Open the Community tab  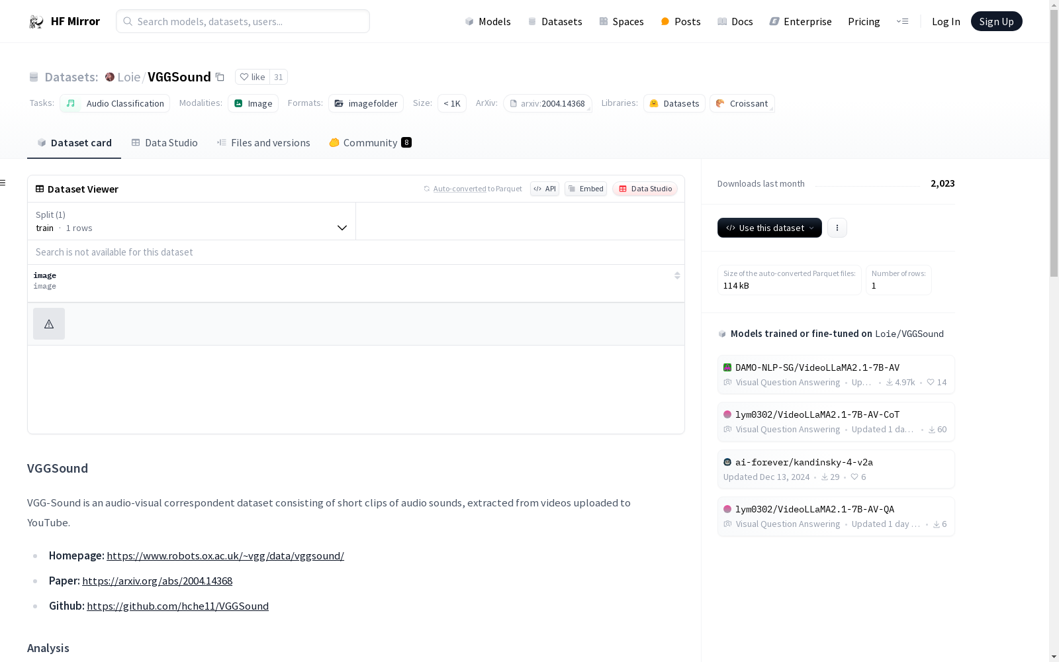coord(370,142)
